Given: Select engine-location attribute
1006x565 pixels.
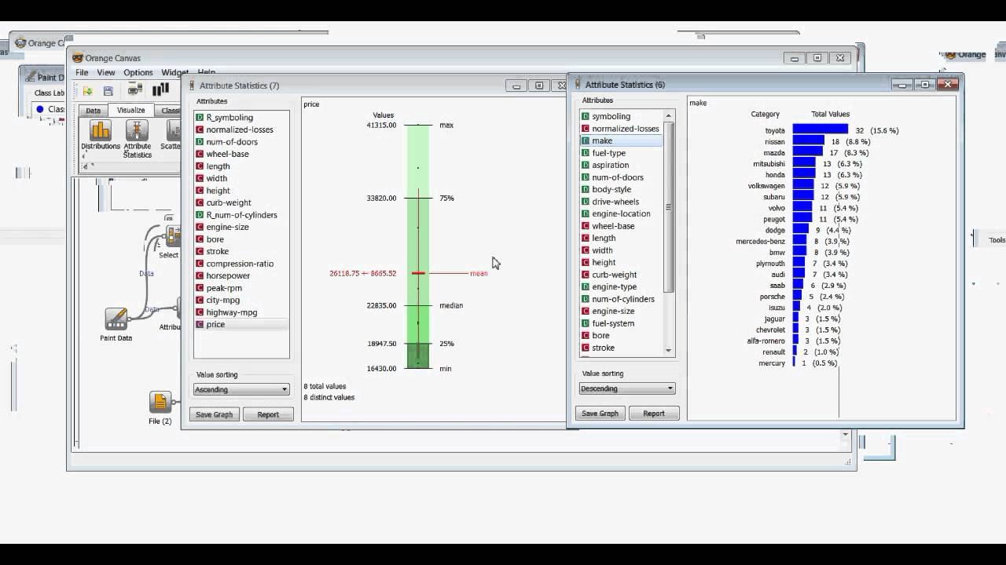Looking at the screenshot, I should (x=621, y=213).
